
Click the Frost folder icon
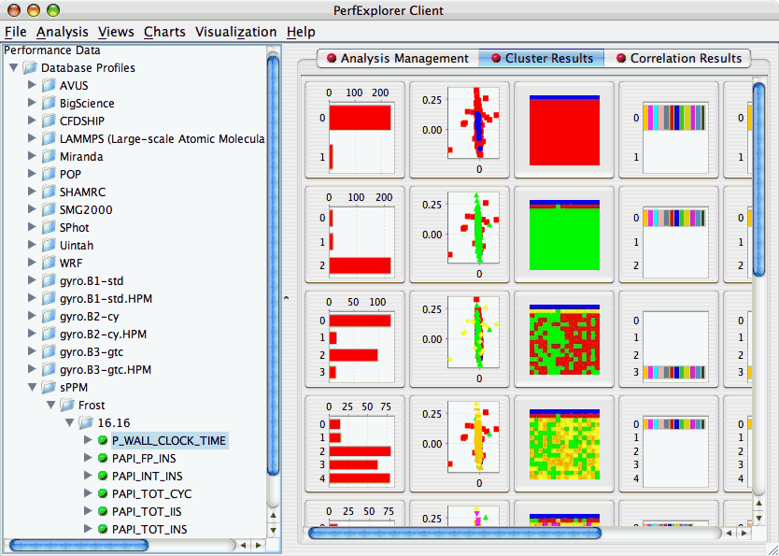(x=67, y=406)
